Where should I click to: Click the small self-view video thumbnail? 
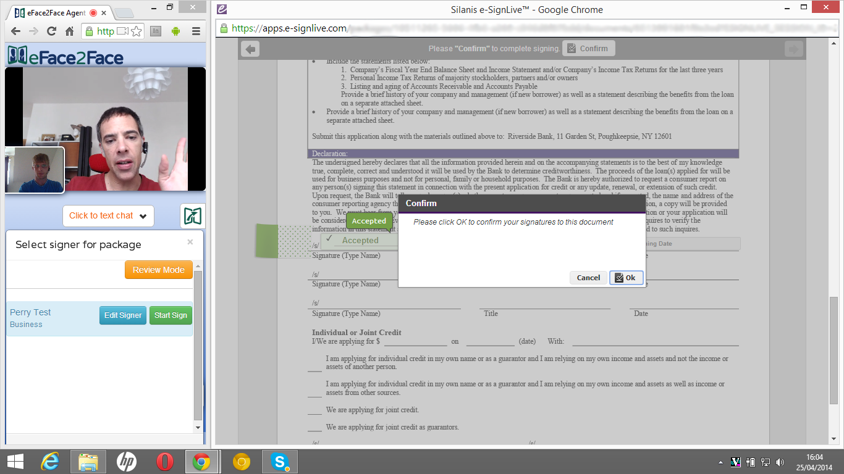[x=35, y=170]
